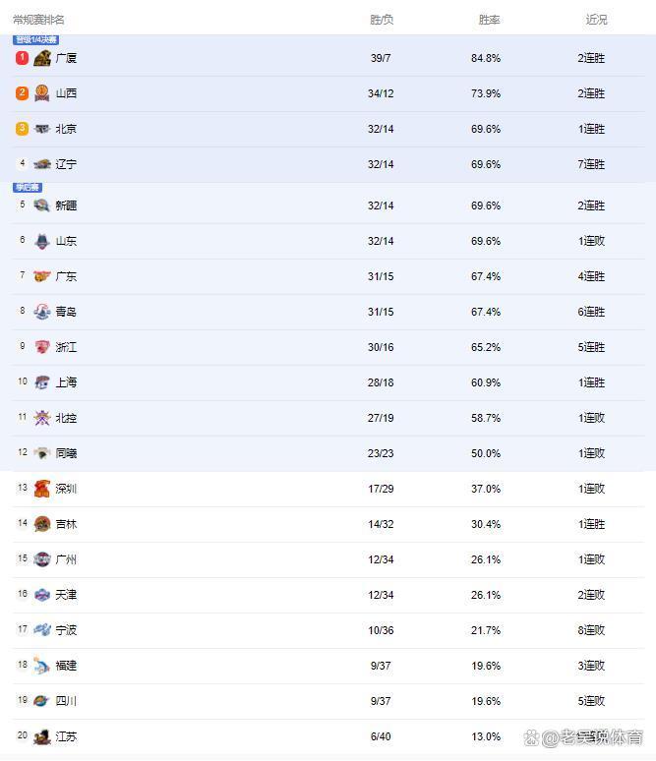The width and height of the screenshot is (656, 761).
Task: Click the 广东 team logo icon
Action: click(42, 276)
